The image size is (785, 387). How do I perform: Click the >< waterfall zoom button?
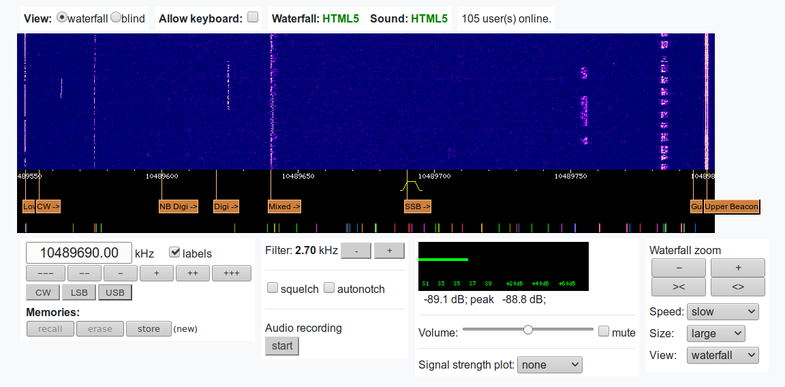point(679,287)
